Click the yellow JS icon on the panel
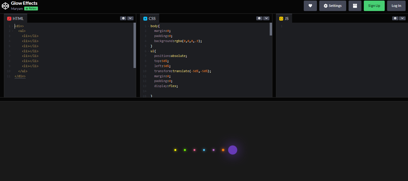The height and width of the screenshot is (181, 408). tap(281, 18)
